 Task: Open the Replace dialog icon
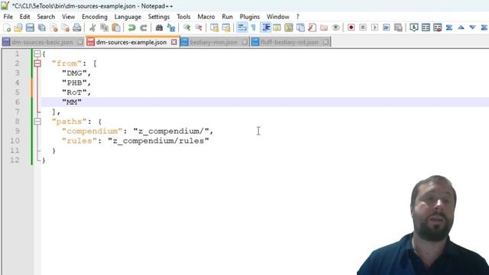(171, 27)
